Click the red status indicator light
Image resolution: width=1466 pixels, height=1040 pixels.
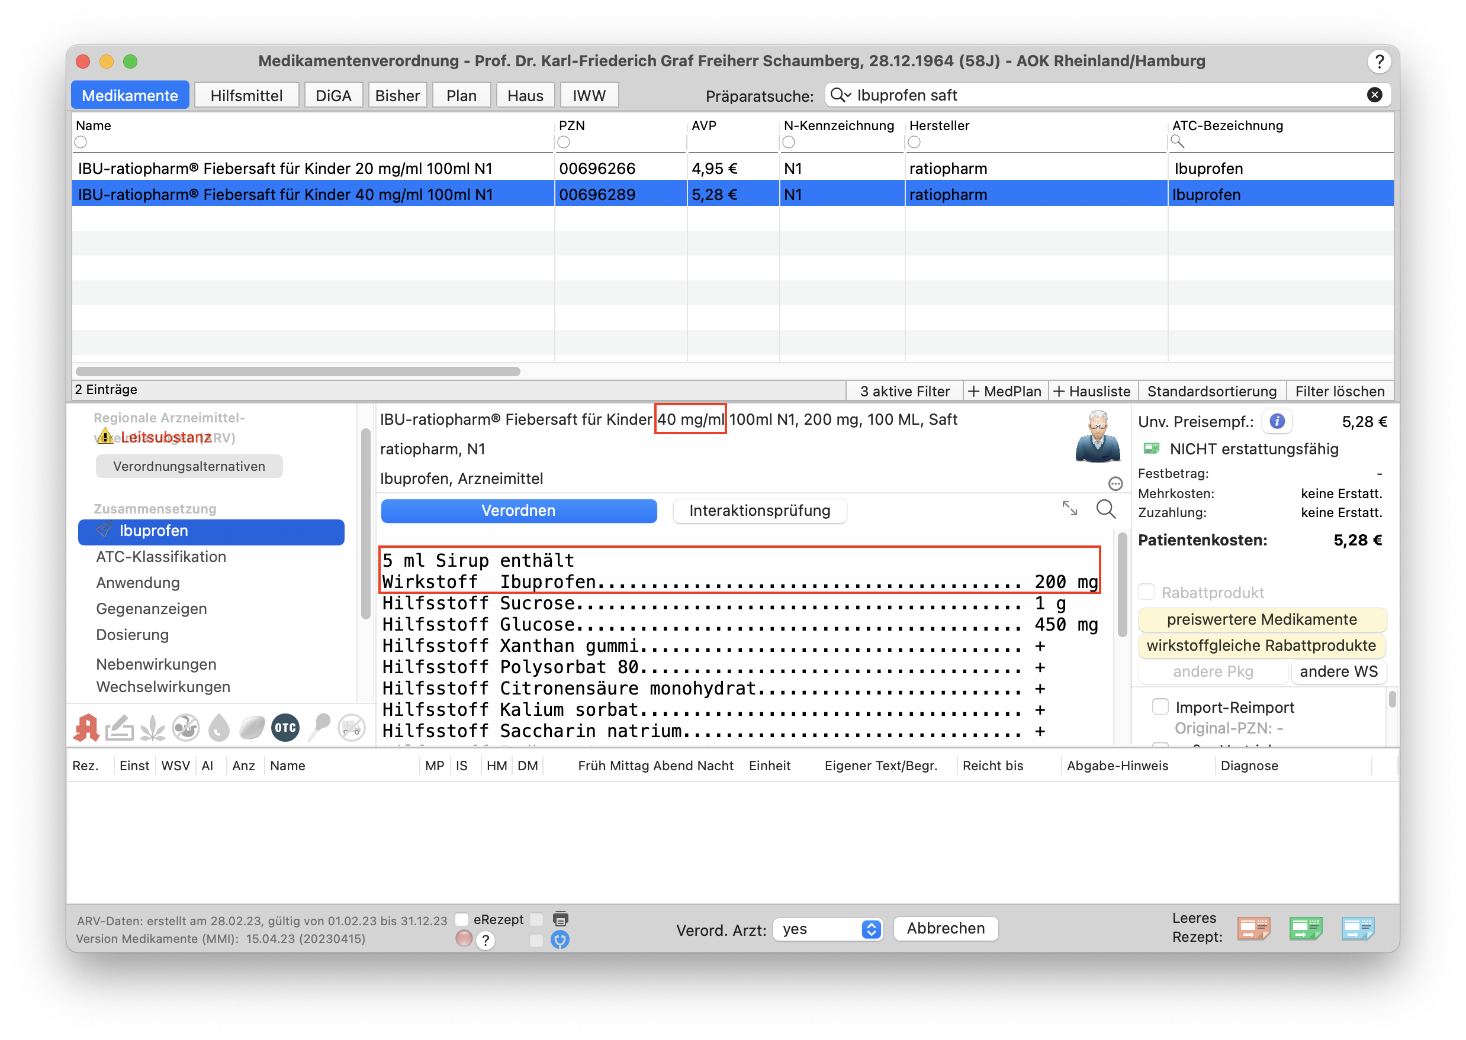(x=464, y=939)
